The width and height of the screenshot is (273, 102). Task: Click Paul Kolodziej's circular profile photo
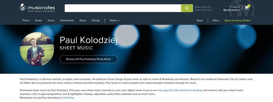tap(37, 49)
